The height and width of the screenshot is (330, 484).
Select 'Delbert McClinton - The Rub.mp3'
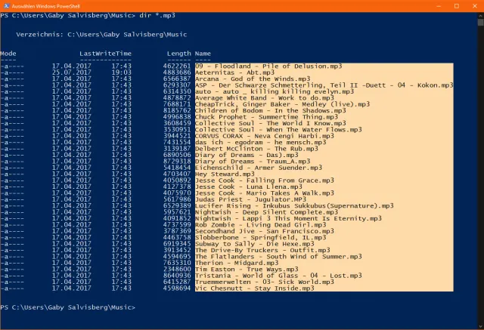coord(256,149)
